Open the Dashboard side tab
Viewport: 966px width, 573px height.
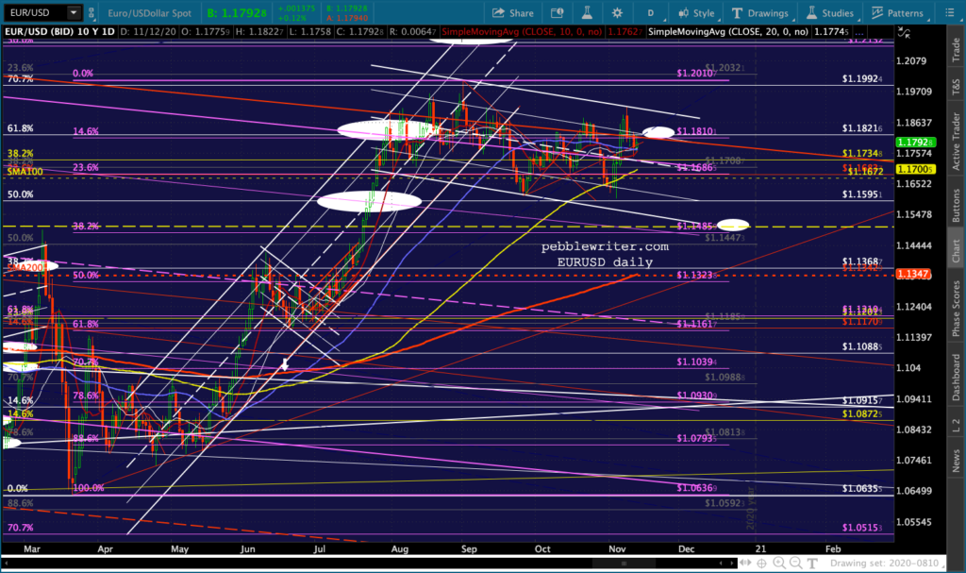pos(956,376)
